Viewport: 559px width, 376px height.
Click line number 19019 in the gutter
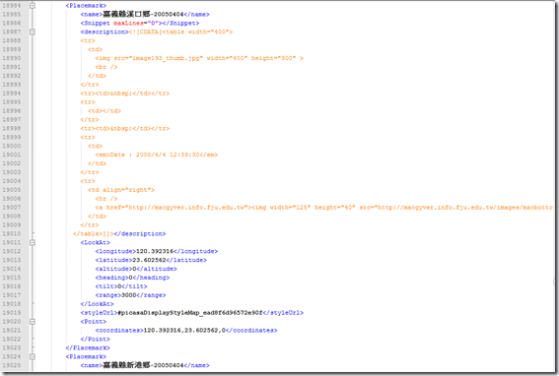tap(12, 313)
